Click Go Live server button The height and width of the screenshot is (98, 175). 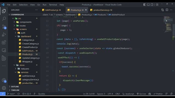tap(141, 94)
